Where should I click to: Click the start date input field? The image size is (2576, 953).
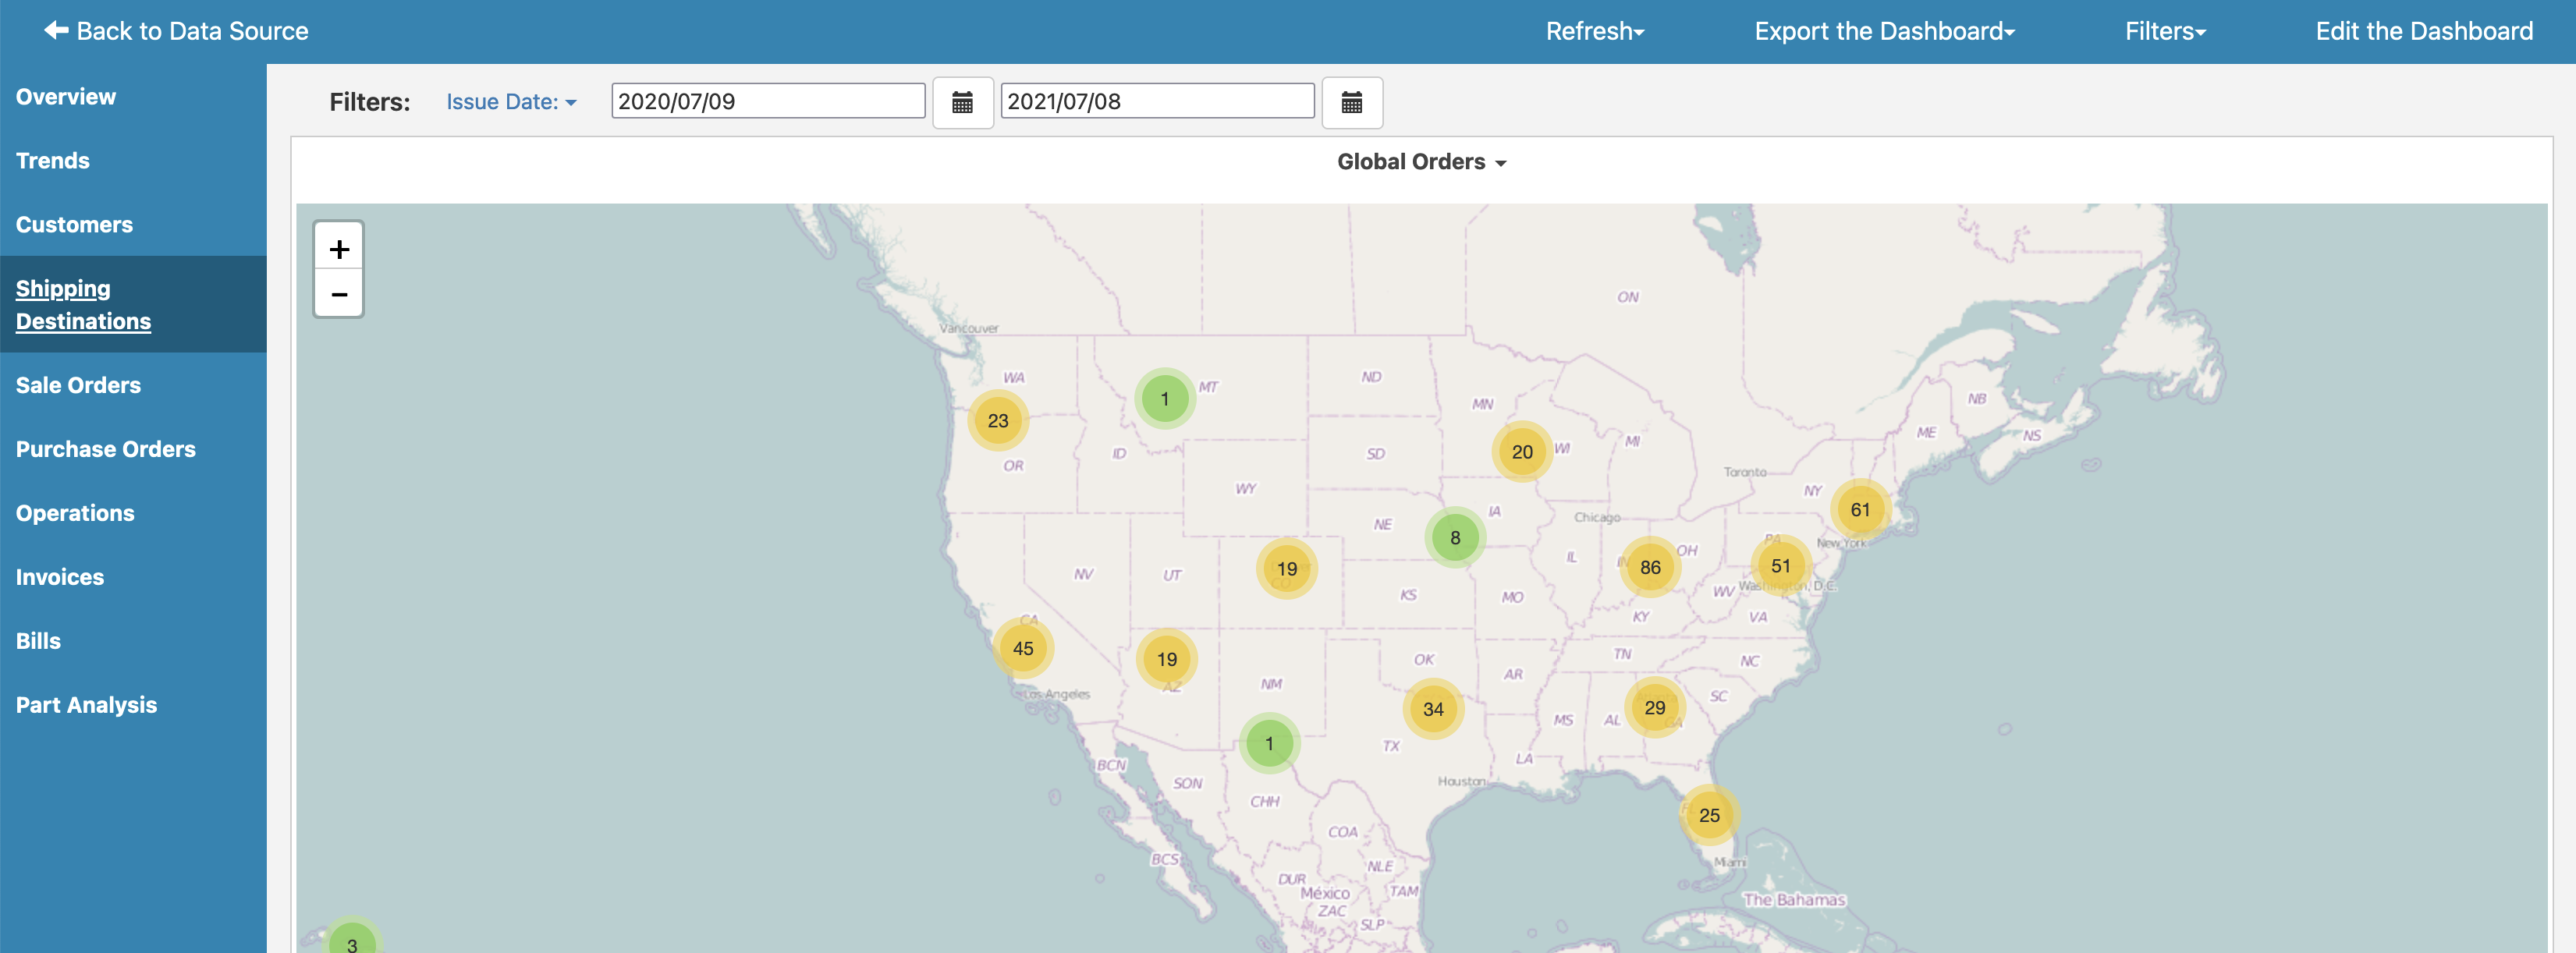pyautogui.click(x=769, y=102)
